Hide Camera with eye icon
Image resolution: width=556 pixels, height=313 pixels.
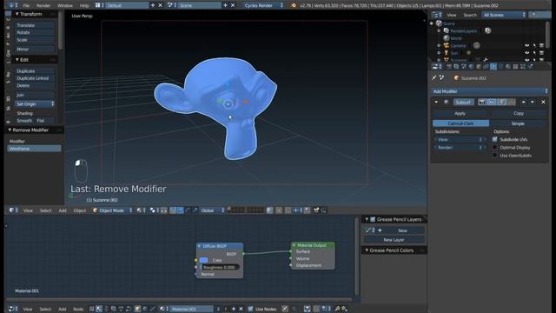[527, 45]
